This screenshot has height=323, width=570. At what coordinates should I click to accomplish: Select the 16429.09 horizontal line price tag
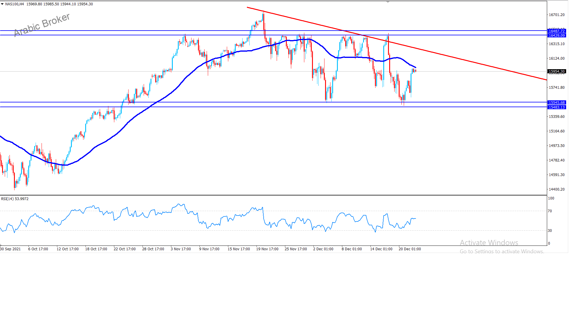click(556, 35)
